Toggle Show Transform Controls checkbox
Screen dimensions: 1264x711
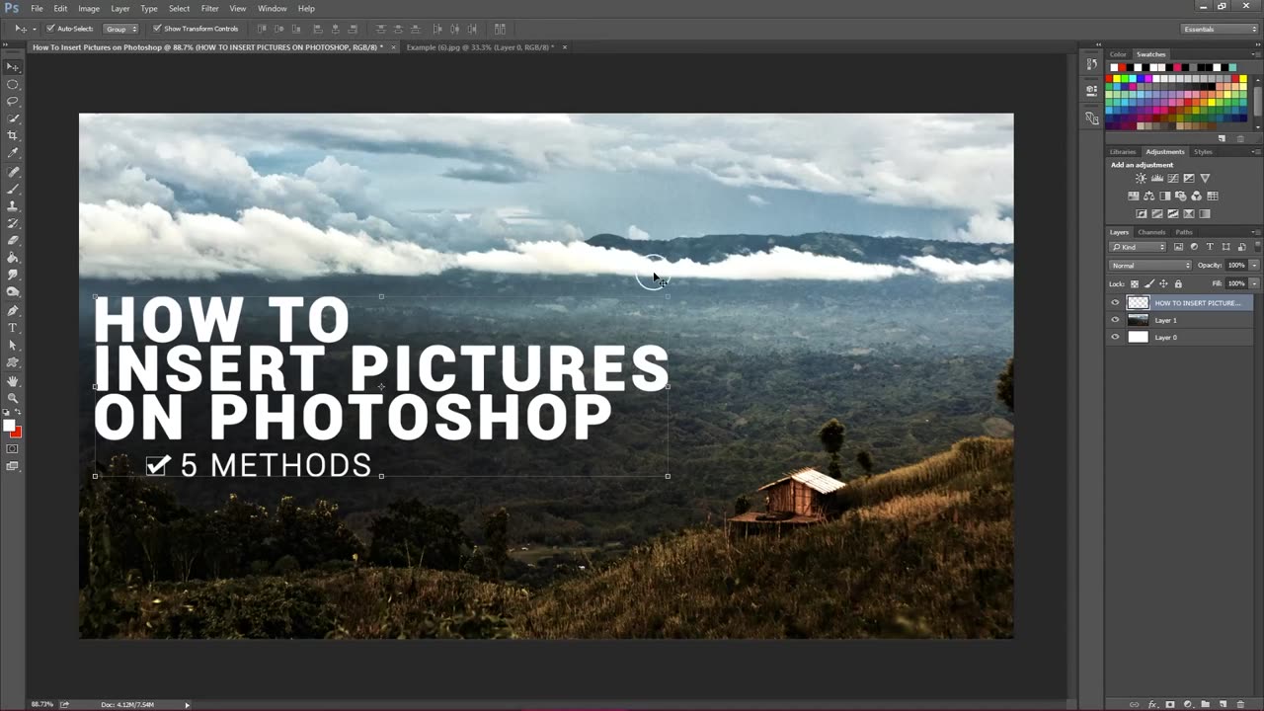(157, 29)
